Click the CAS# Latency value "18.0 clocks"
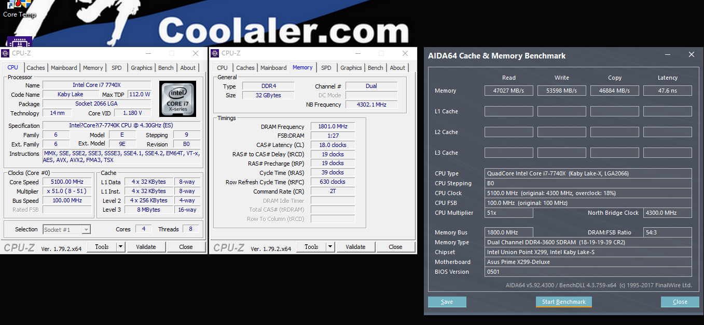The width and height of the screenshot is (704, 325). pyautogui.click(x=333, y=145)
